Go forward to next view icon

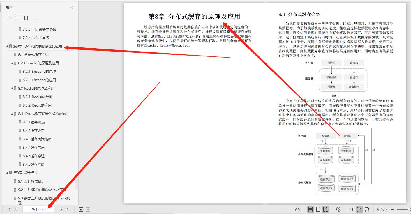[x=88, y=209]
